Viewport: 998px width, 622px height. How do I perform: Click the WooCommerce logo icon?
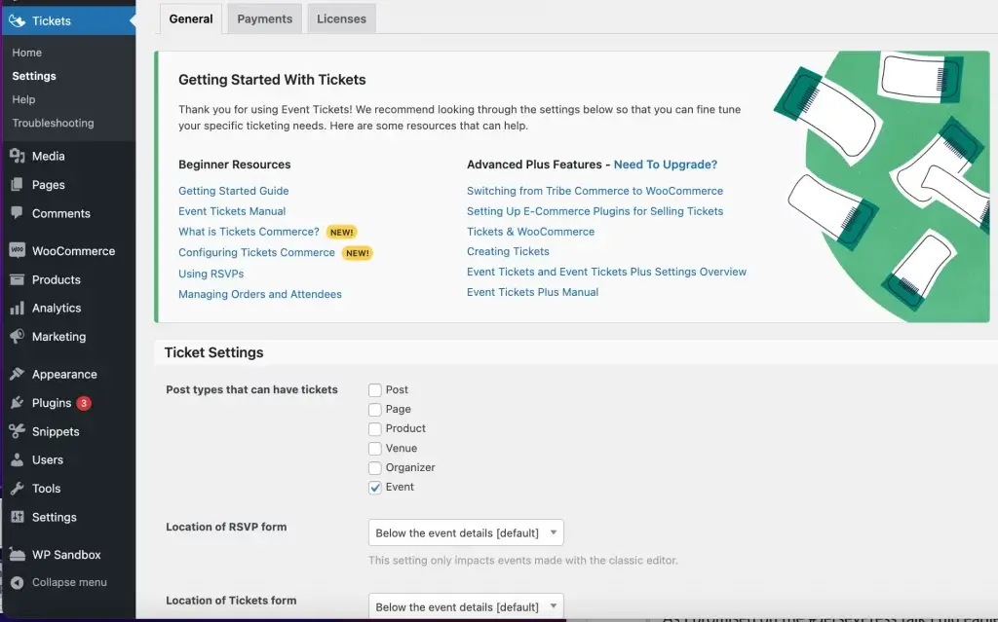[17, 250]
